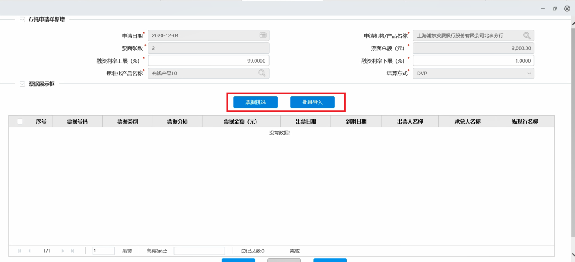
Task: Click search icon in 标准化产品名称 field
Action: (x=262, y=73)
